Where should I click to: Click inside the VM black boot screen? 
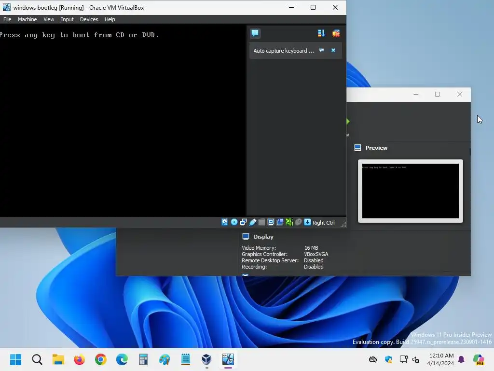[x=123, y=120]
